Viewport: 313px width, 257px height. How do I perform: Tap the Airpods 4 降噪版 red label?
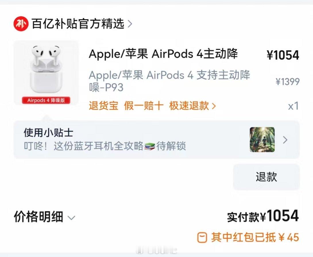point(46,100)
